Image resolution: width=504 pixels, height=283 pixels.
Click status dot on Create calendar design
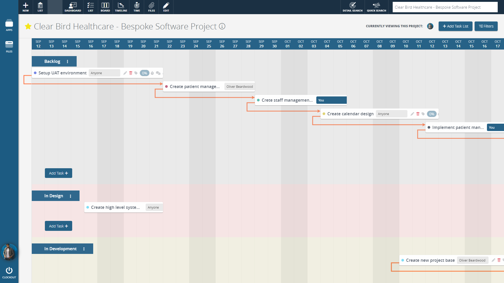pyautogui.click(x=324, y=114)
